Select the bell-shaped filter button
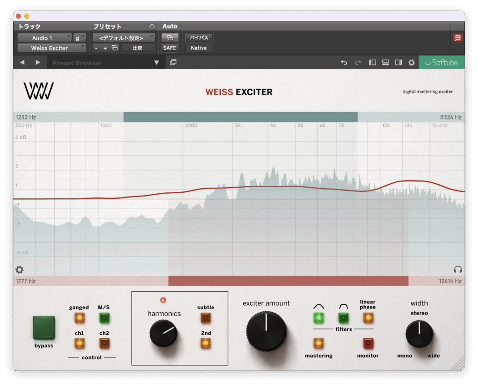Screen dimensions: 478x386 pos(318,318)
